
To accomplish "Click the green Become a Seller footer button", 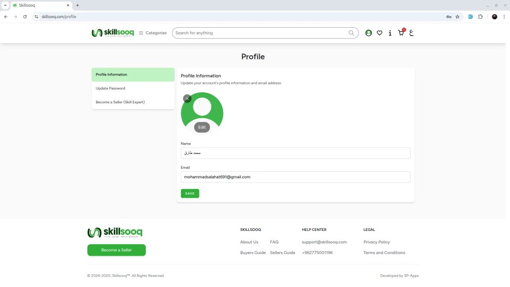I will (x=116, y=250).
